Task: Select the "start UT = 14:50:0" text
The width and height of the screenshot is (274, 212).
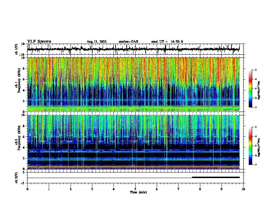Action: (x=167, y=42)
